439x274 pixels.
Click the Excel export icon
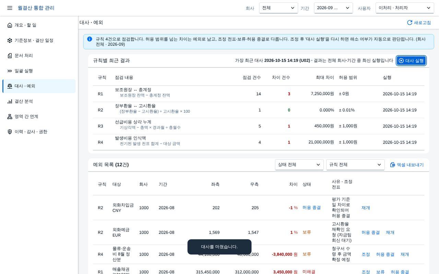[x=393, y=165]
